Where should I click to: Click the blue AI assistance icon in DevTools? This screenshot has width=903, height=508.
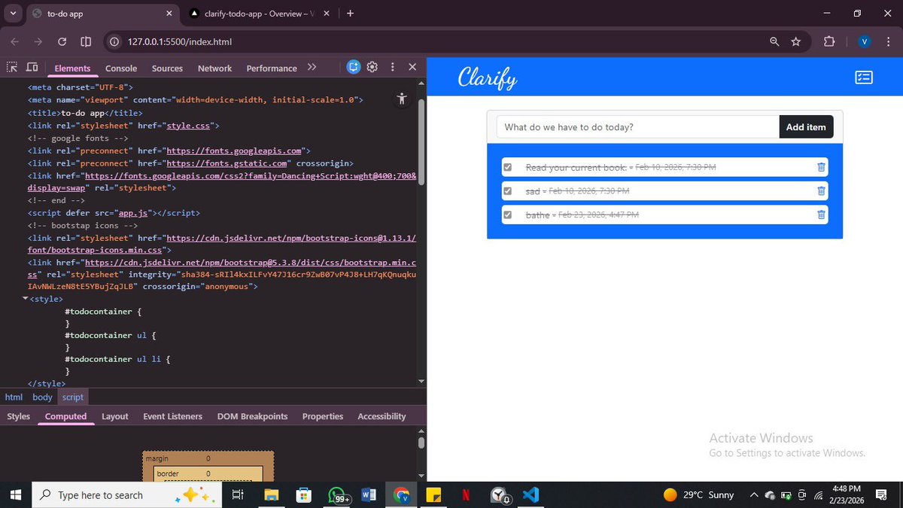tap(354, 67)
